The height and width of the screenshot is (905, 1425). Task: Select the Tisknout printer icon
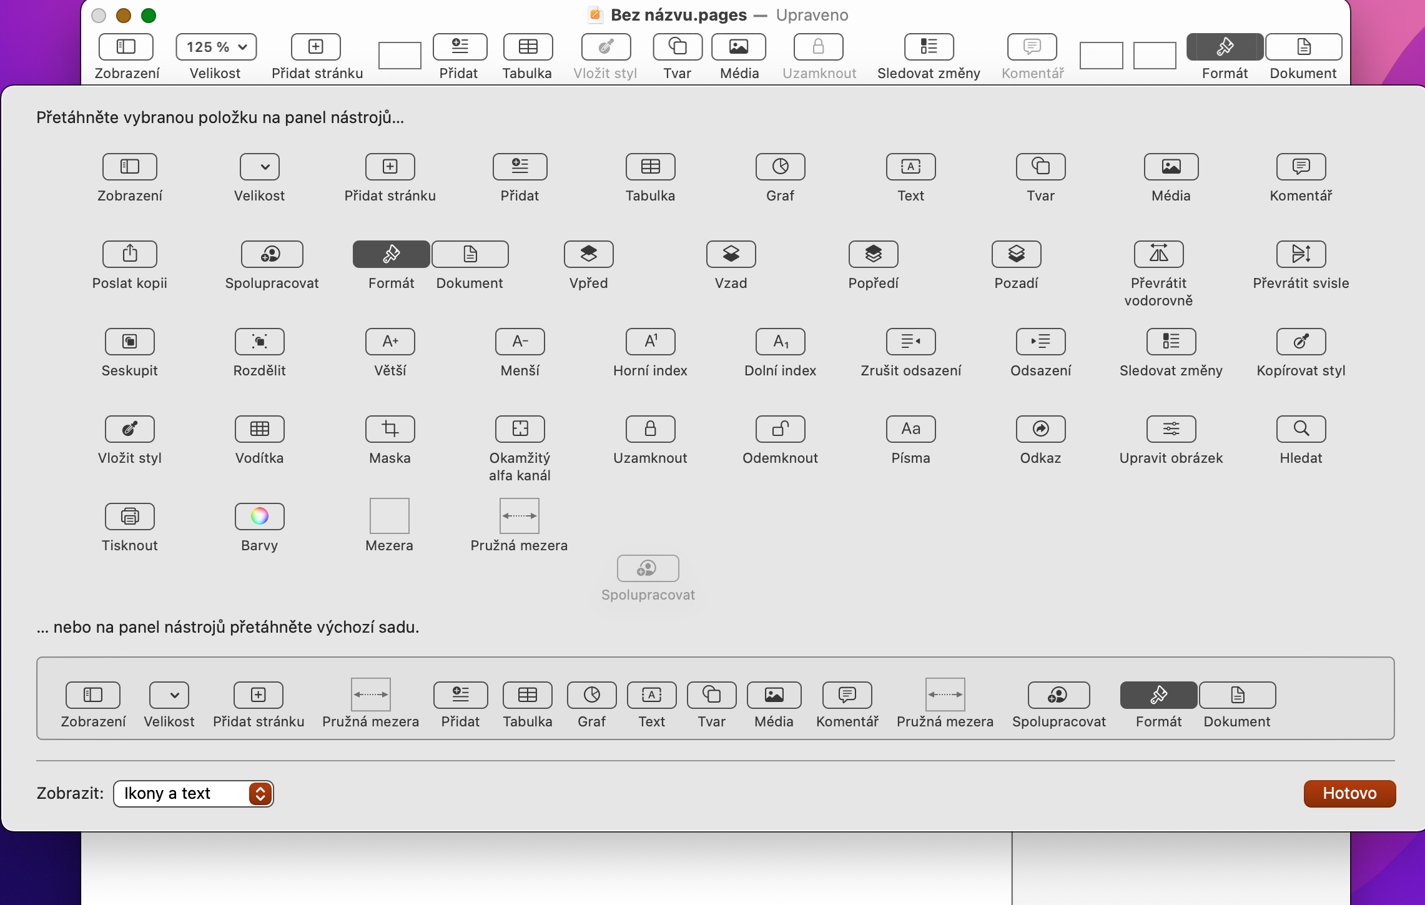pyautogui.click(x=129, y=517)
